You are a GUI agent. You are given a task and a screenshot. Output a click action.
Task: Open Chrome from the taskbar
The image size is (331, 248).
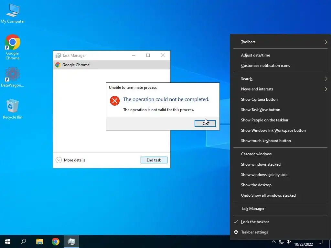pyautogui.click(x=56, y=242)
